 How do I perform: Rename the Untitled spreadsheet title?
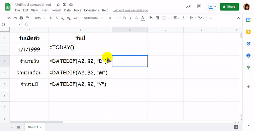(x=33, y=4)
